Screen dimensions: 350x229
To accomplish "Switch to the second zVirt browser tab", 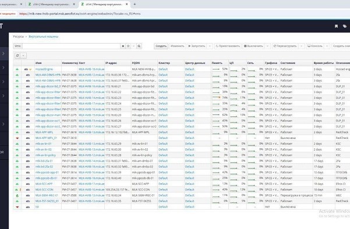I will click(x=51, y=4).
